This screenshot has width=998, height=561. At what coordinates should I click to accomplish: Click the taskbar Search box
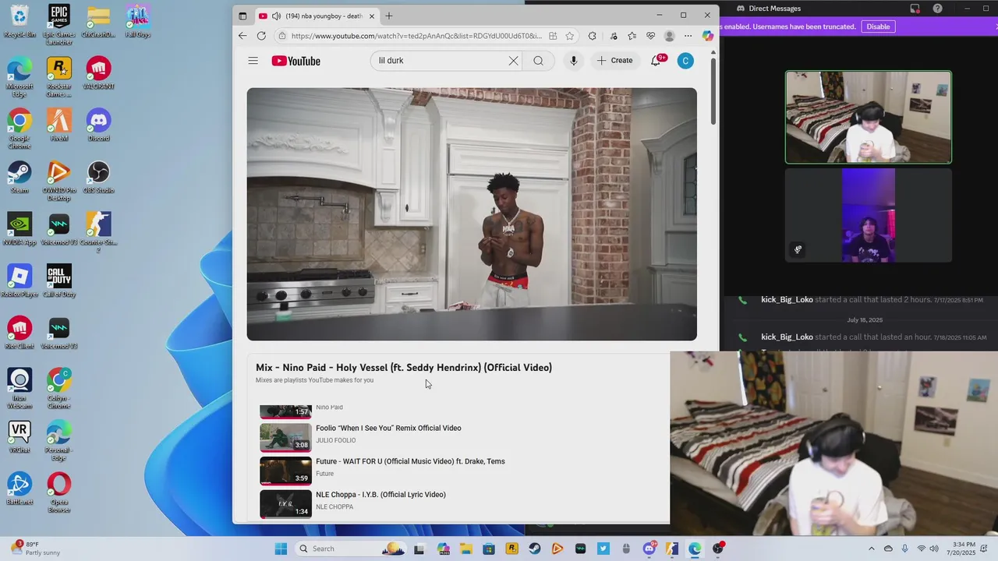coord(351,549)
